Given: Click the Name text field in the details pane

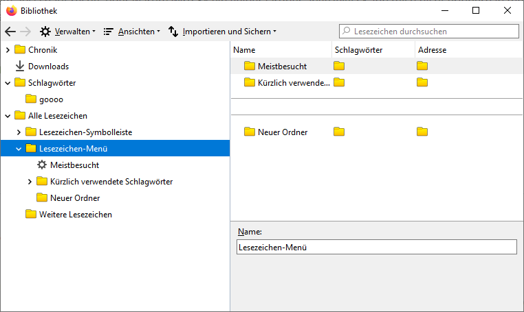Looking at the screenshot, I should point(375,248).
